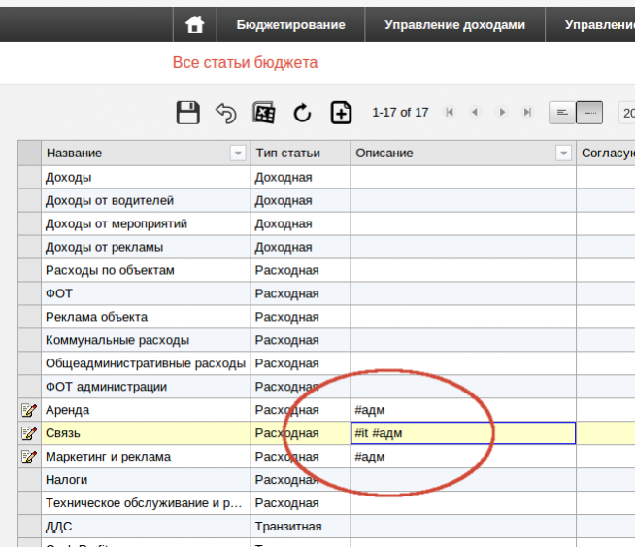
Task: Open the Название column filter dropdown
Action: coord(238,154)
